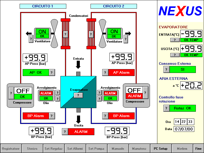Select the Modem menu button
The height and width of the screenshot is (153, 204).
coord(182,148)
